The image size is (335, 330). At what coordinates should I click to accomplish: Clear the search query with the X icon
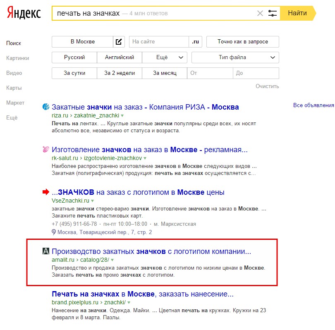pyautogui.click(x=260, y=13)
